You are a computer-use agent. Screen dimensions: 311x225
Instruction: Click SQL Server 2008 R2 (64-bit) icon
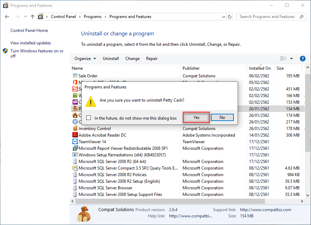tap(75, 161)
